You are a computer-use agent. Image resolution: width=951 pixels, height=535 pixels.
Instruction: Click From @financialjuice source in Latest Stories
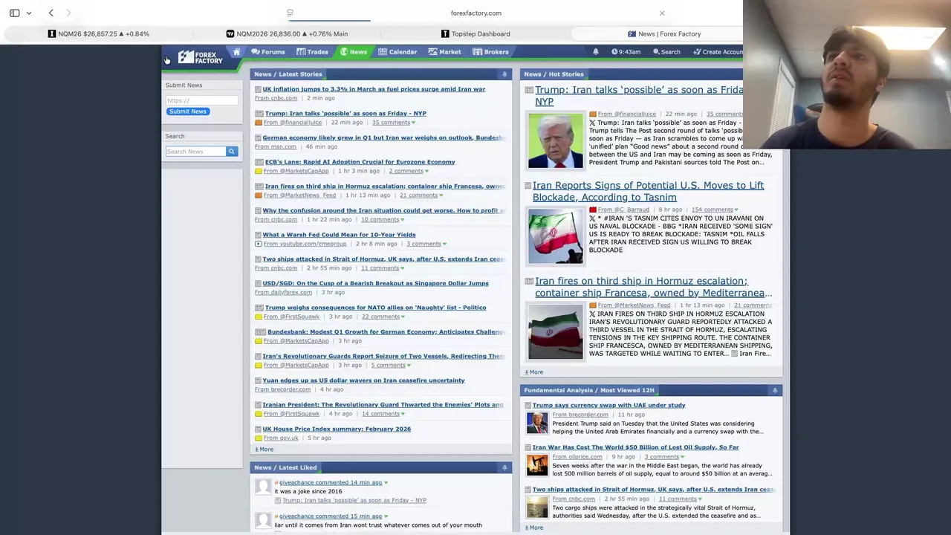point(293,123)
